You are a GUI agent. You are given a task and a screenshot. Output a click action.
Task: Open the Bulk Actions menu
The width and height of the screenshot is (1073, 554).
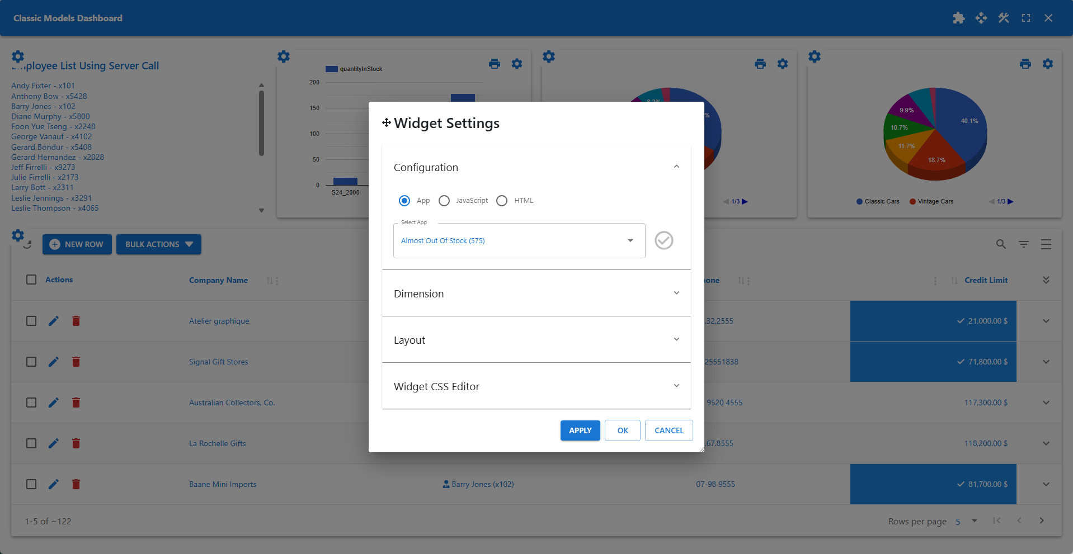pos(158,244)
